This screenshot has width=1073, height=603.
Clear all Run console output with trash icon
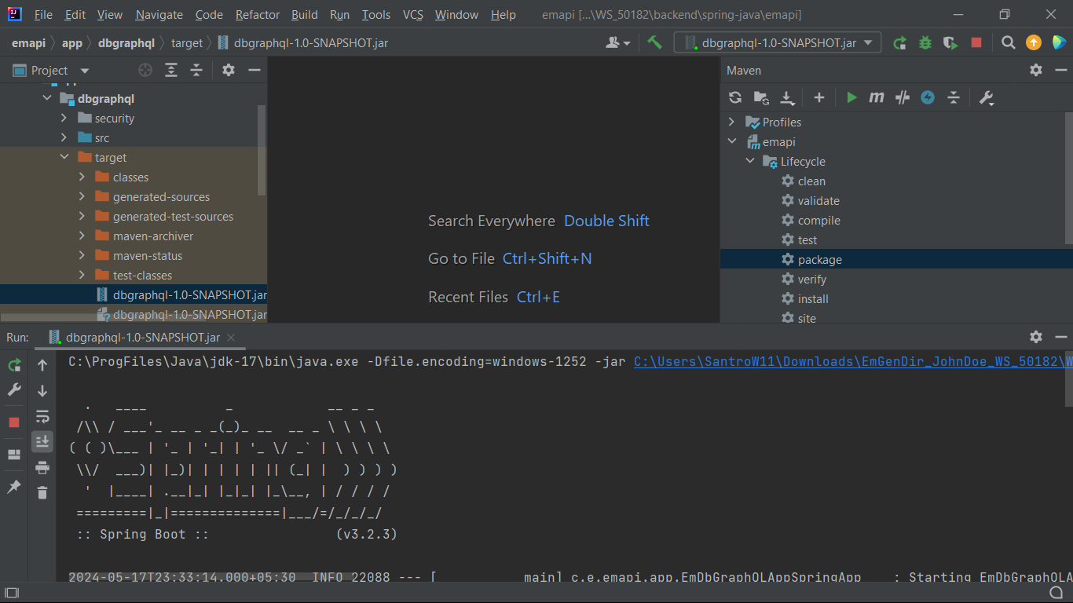42,492
